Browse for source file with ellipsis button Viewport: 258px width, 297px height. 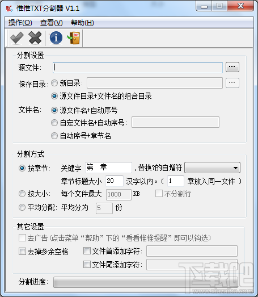point(232,67)
